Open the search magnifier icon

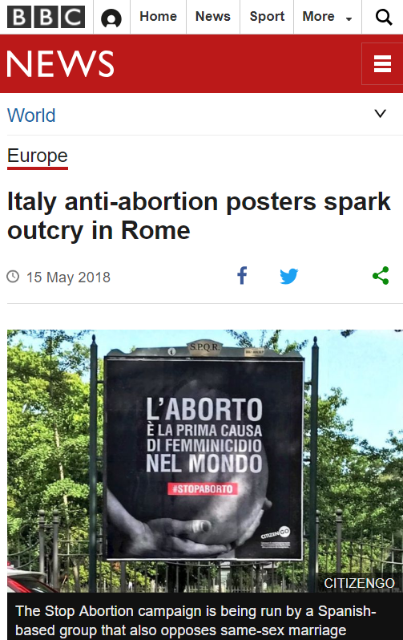384,17
